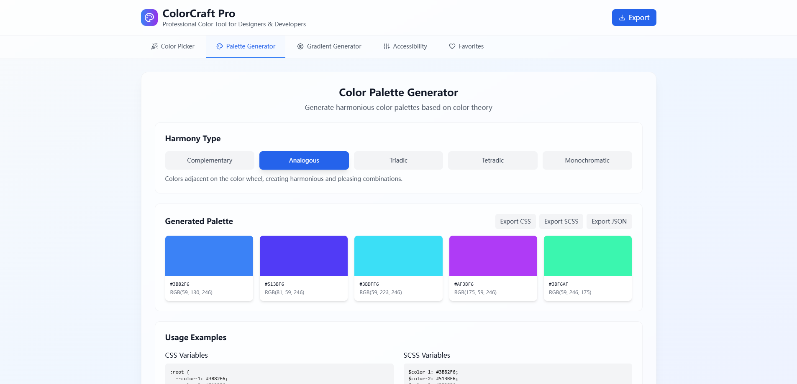Open the Gradient Generator tab
The height and width of the screenshot is (384, 797).
pyautogui.click(x=329, y=46)
